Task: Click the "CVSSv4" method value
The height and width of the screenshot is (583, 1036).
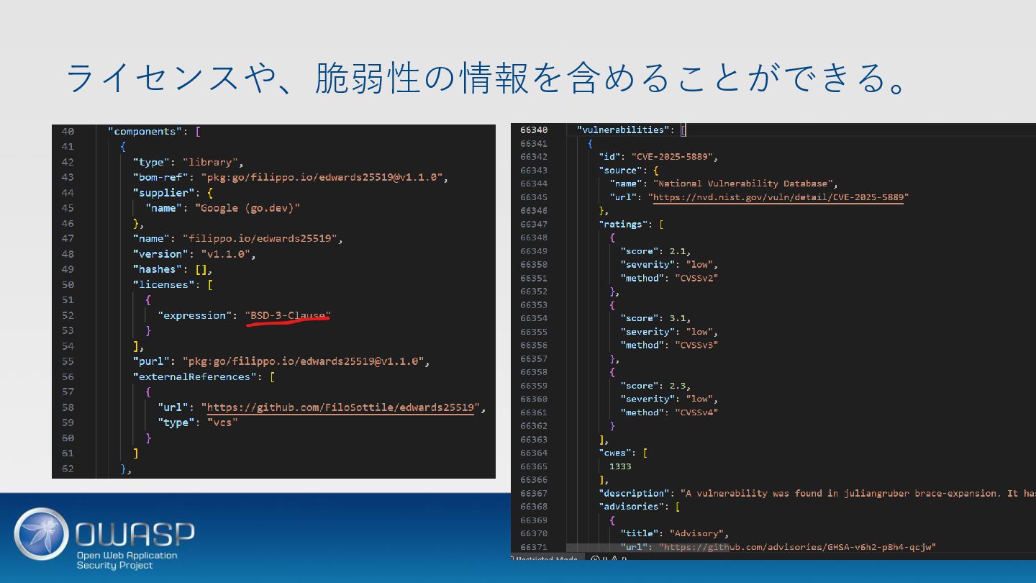Action: (x=696, y=412)
